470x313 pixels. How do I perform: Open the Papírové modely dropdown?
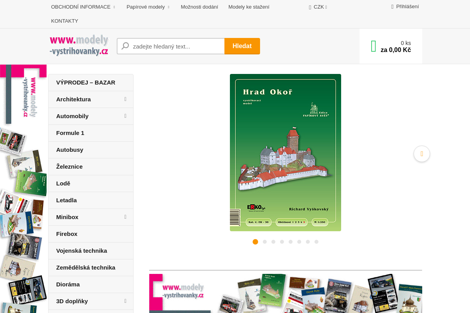[148, 7]
